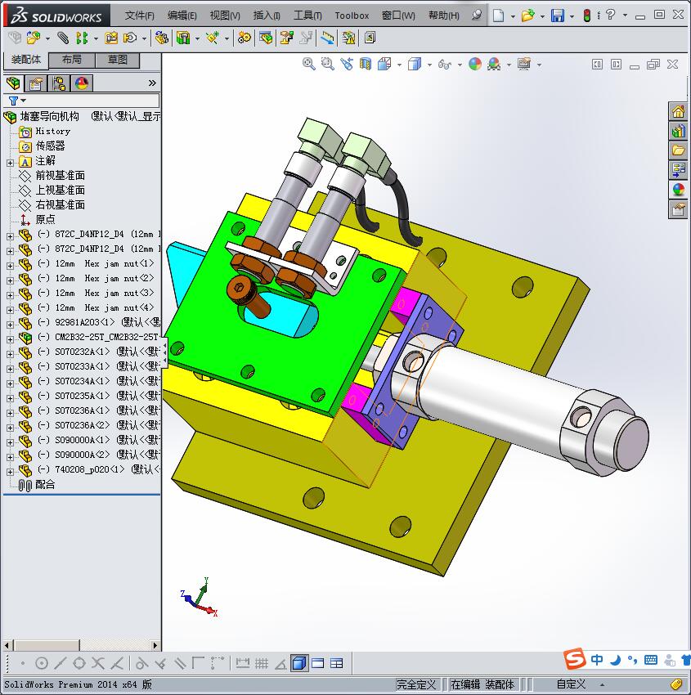
Task: Click 自定义 in status bar
Action: point(571,684)
